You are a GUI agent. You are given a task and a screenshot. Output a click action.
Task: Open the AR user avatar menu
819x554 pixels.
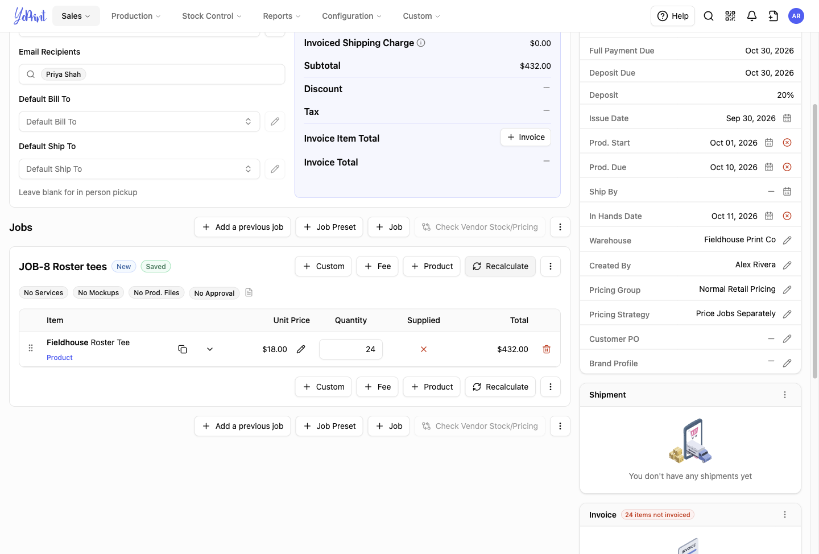[x=796, y=16]
